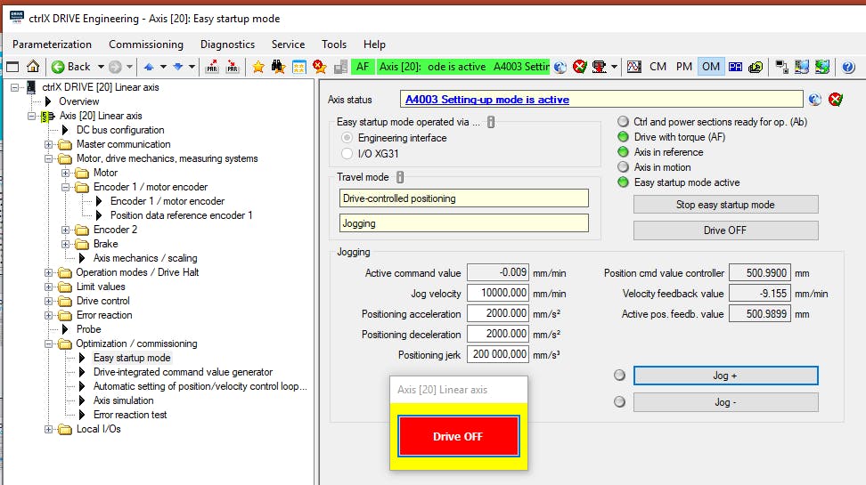Click Stop easy startup mode button

(726, 205)
